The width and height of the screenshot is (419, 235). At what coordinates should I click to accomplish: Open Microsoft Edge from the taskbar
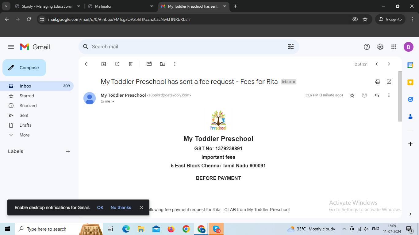coord(126,229)
